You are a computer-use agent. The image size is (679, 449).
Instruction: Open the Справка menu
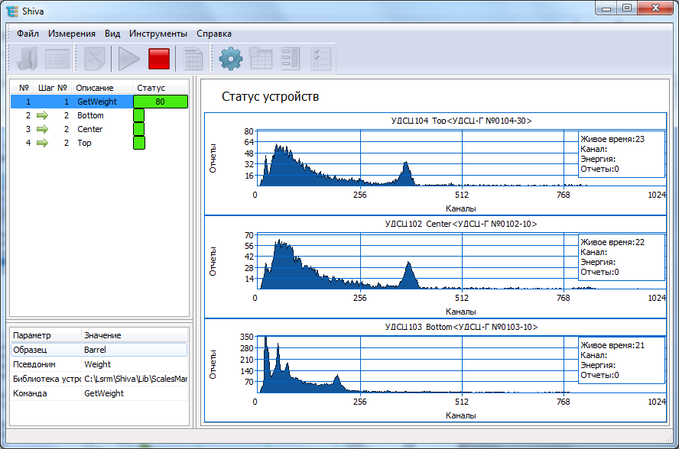pyautogui.click(x=214, y=34)
